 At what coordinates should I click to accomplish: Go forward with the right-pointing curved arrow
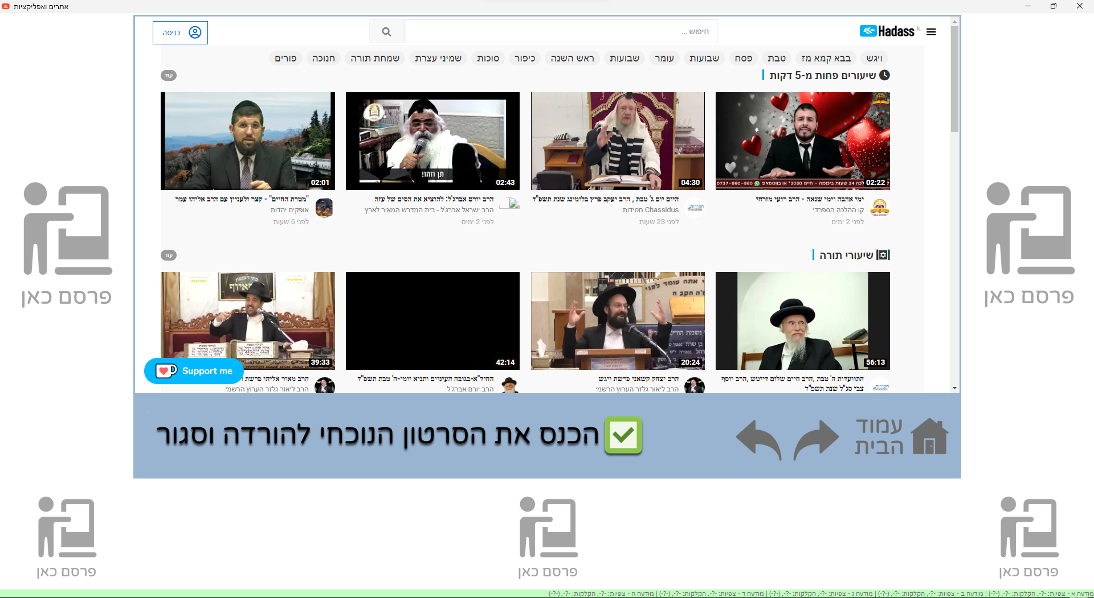pos(816,439)
